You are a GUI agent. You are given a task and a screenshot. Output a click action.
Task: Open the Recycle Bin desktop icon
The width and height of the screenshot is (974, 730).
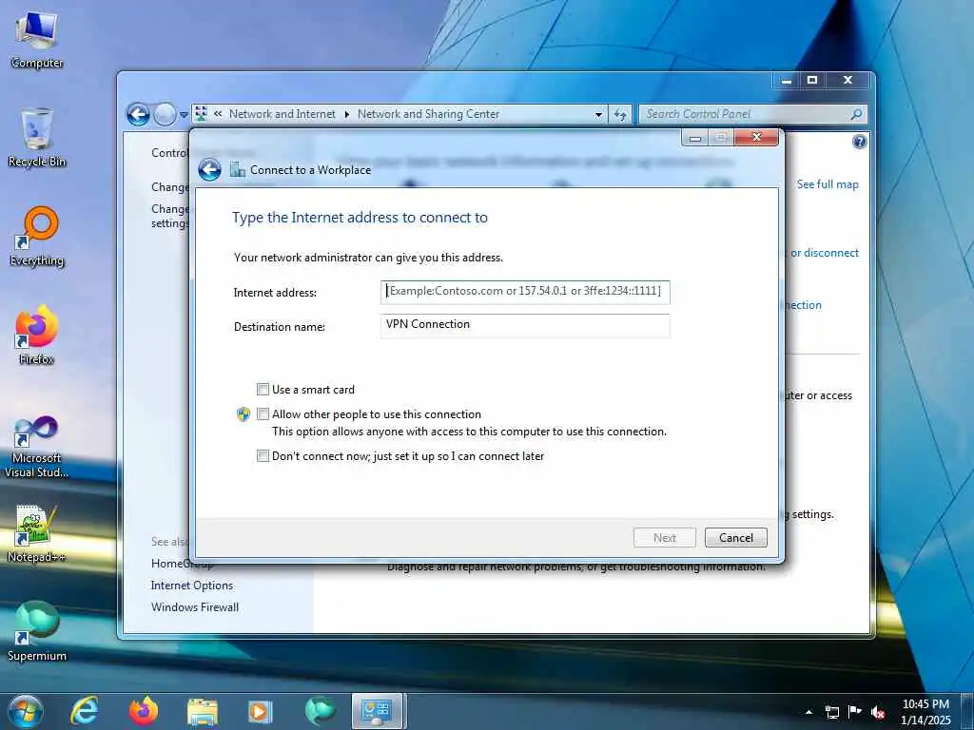tap(37, 139)
